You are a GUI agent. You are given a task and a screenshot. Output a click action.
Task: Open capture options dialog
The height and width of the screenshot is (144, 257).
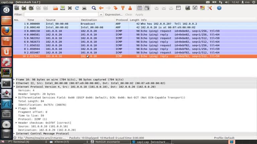point(24,8)
